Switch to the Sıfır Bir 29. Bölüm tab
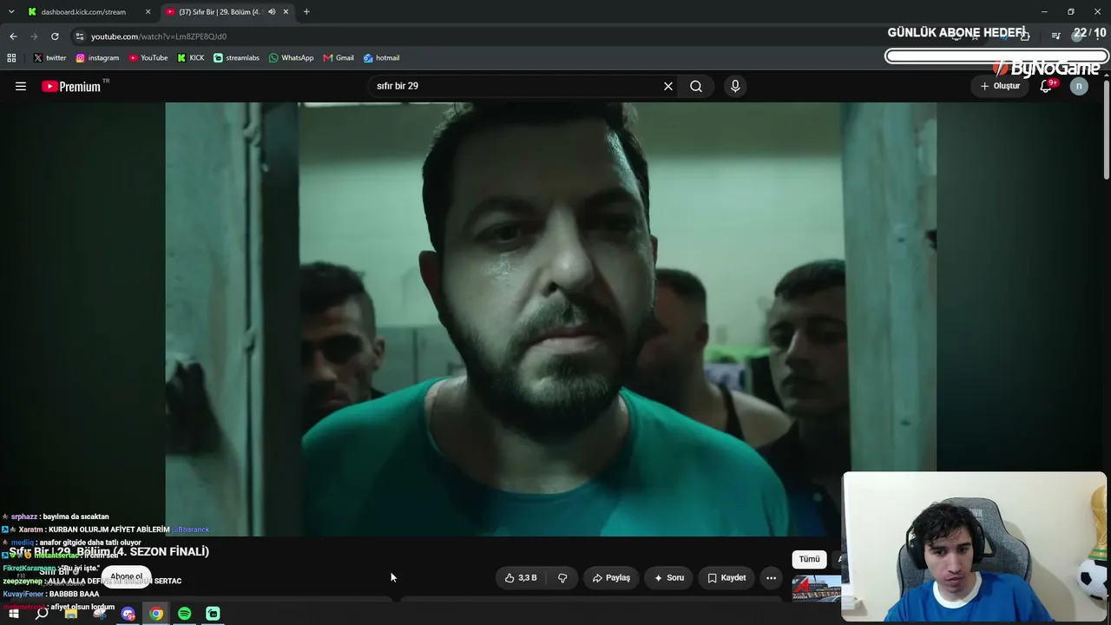The height and width of the screenshot is (625, 1111). pyautogui.click(x=227, y=12)
